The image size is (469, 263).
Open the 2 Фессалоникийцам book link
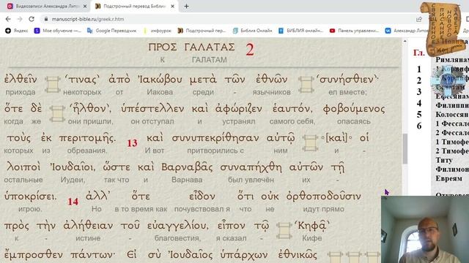pyautogui.click(x=452, y=133)
